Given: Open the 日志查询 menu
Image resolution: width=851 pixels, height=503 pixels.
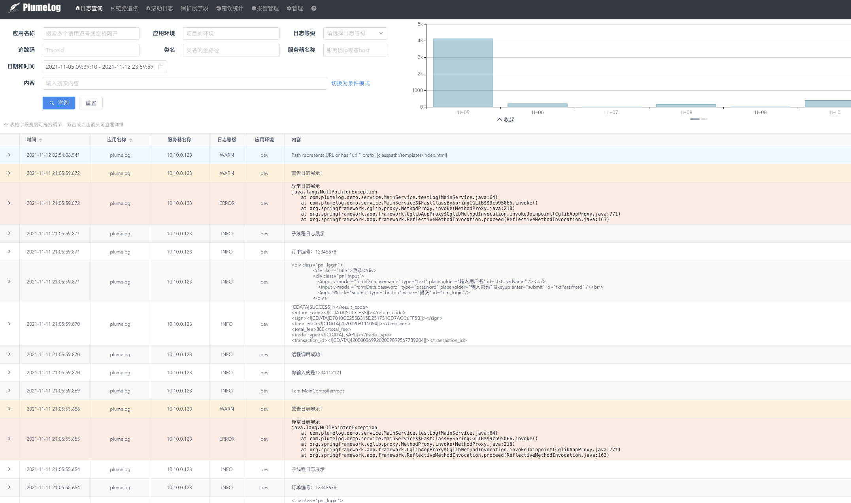Looking at the screenshot, I should point(89,8).
